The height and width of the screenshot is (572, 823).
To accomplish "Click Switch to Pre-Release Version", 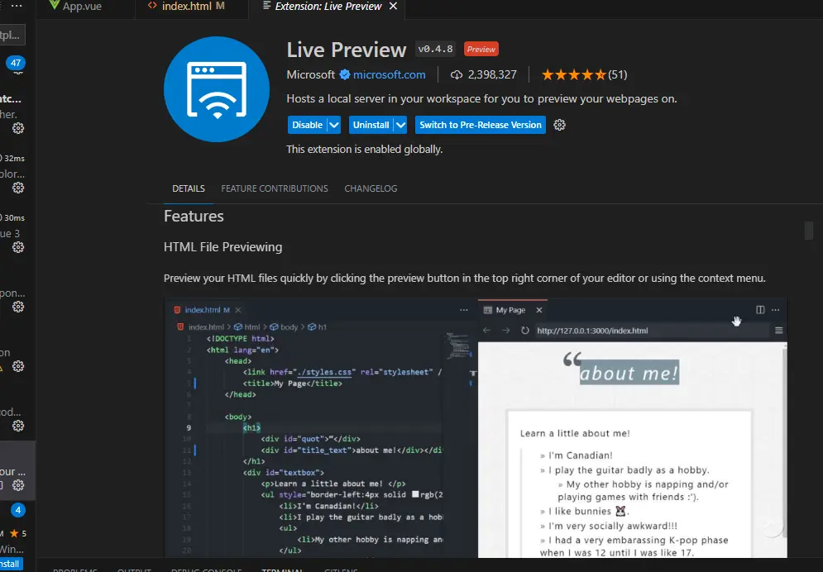I will click(x=481, y=125).
